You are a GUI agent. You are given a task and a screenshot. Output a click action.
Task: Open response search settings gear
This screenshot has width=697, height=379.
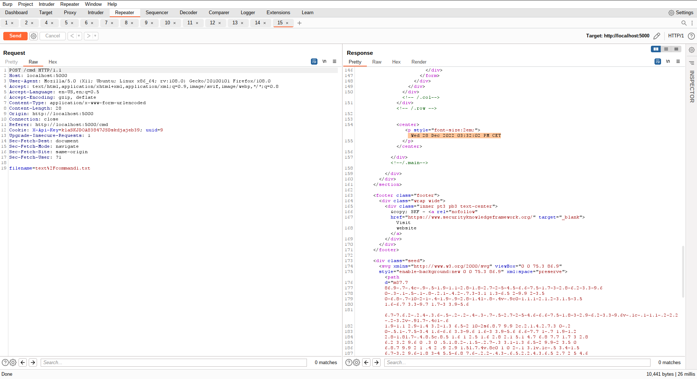[x=357, y=362]
